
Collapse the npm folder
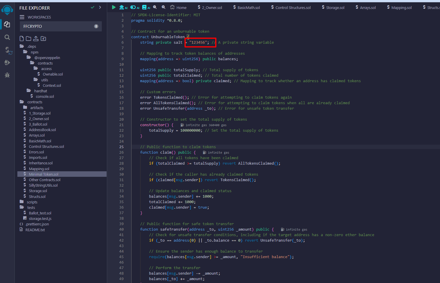pos(31,52)
